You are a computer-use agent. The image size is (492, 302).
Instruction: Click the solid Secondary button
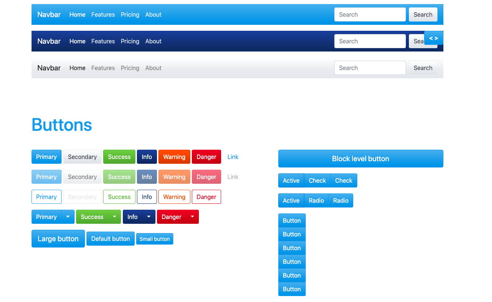click(x=82, y=157)
